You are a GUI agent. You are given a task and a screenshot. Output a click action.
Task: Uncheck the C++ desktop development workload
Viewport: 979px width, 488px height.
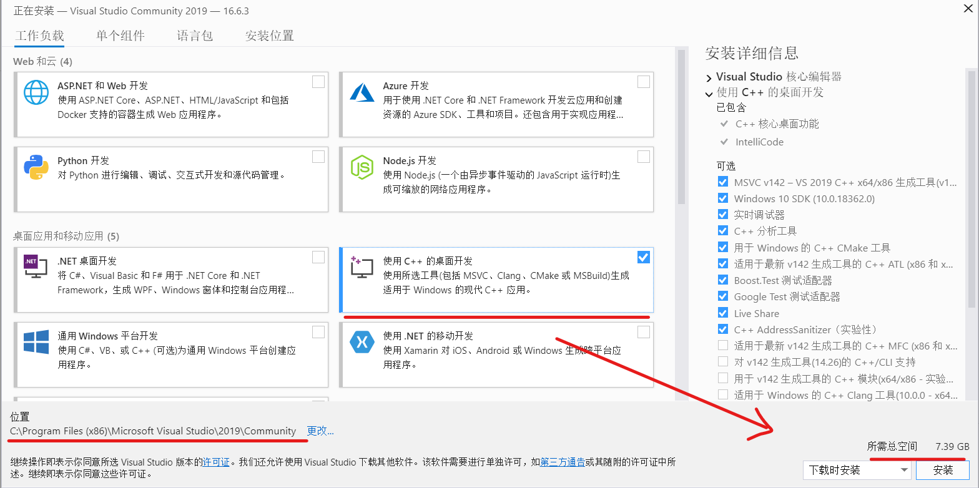click(644, 257)
